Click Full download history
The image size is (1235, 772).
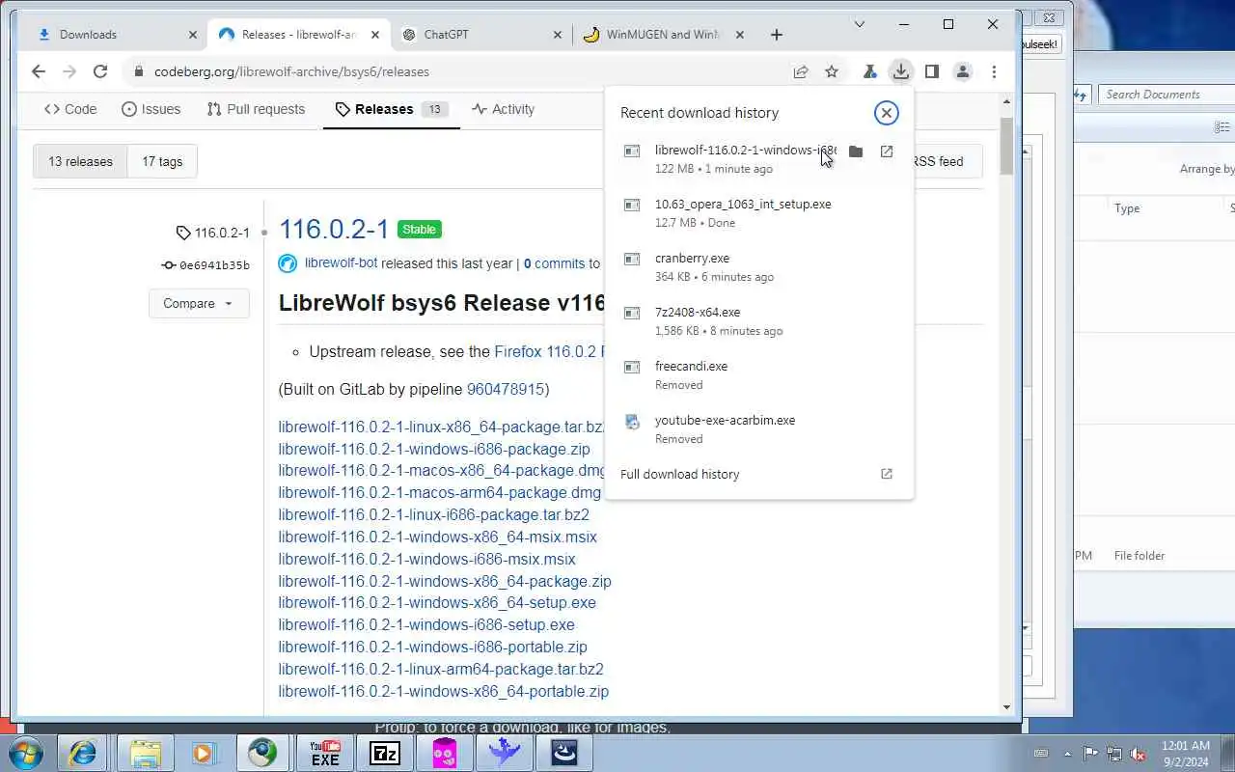tap(679, 474)
